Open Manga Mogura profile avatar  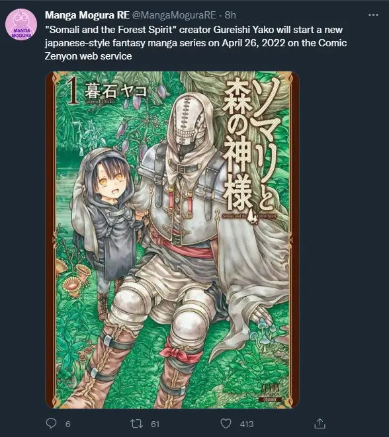(x=21, y=24)
